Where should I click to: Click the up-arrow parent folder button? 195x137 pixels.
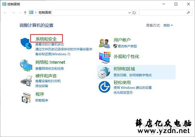pos(25,13)
